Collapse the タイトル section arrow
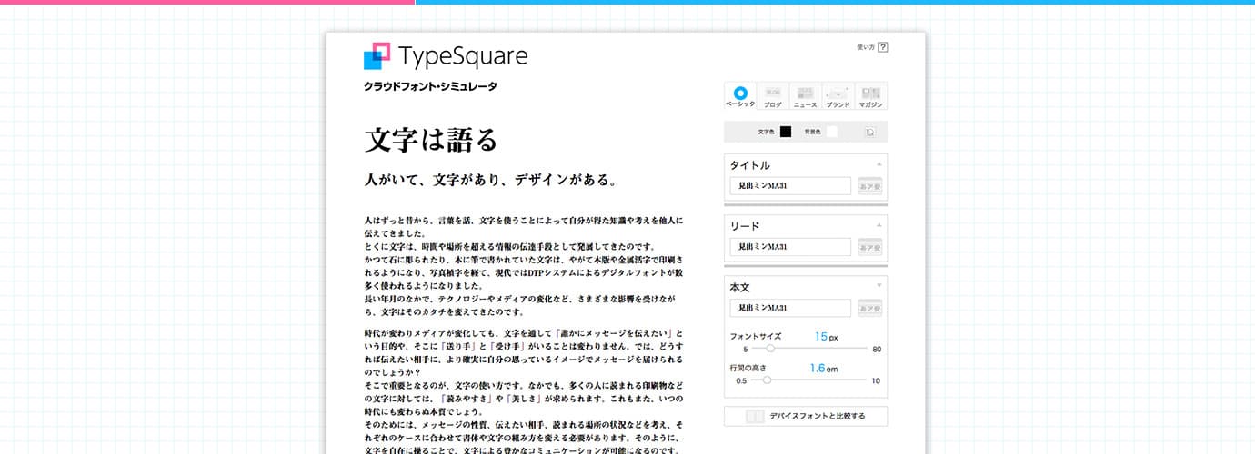The width and height of the screenshot is (1255, 454). point(878,164)
